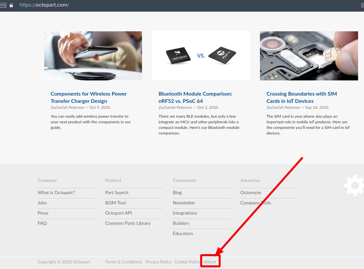The width and height of the screenshot is (364, 269).
Task: Click 'Sep 18, 2020' byline text
Action: coord(317,107)
